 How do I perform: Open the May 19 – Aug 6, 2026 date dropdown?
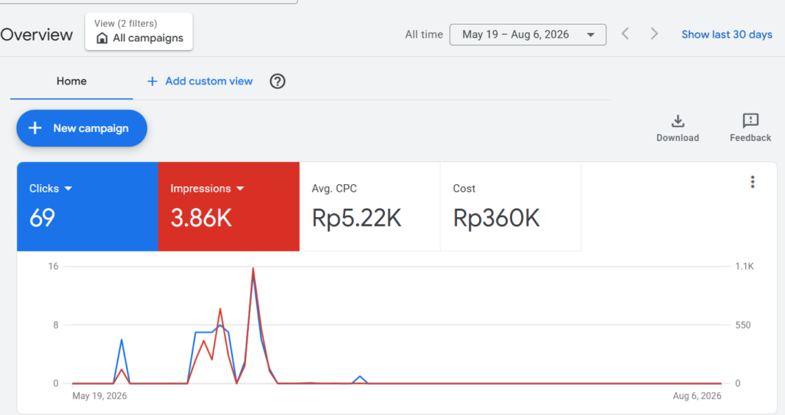pos(527,35)
